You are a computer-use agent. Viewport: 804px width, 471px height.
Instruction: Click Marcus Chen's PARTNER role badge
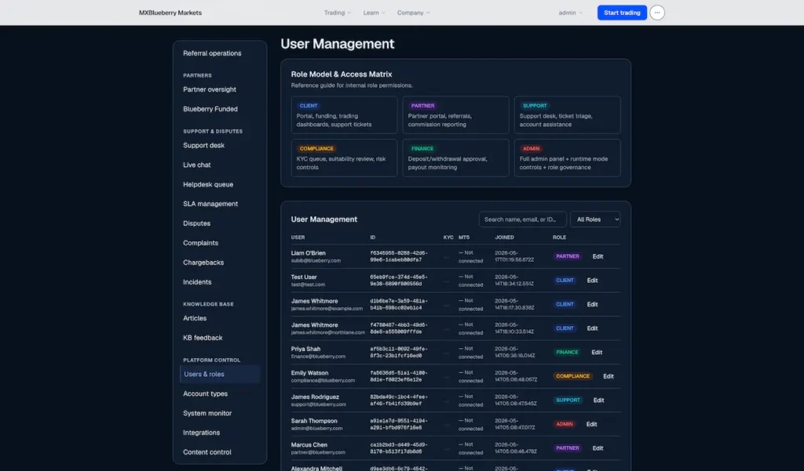coord(568,448)
